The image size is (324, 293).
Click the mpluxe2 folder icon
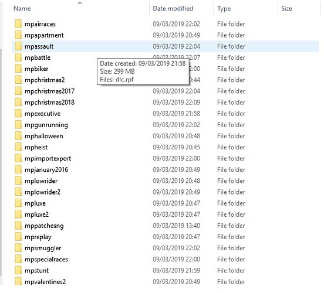tap(18, 214)
